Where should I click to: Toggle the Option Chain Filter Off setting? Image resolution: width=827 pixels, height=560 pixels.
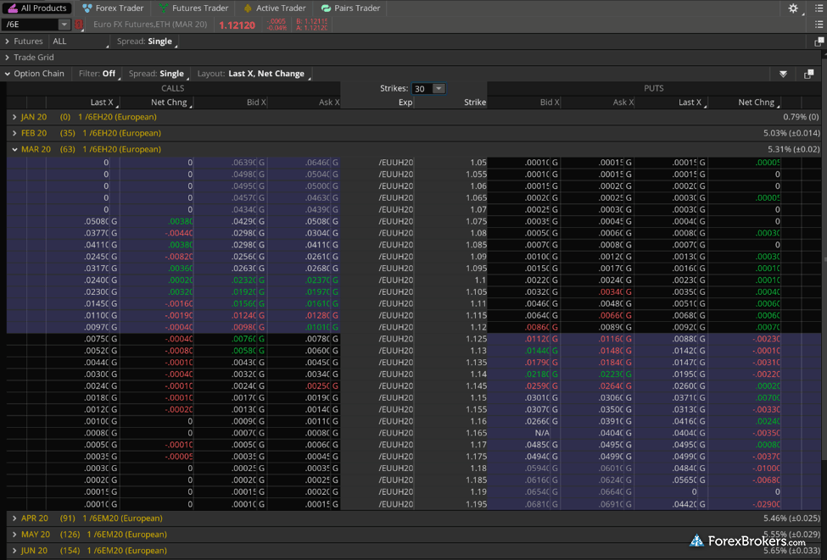click(x=98, y=74)
